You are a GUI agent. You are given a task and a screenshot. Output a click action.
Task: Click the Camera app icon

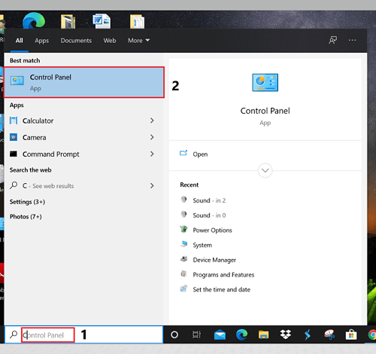click(x=14, y=137)
